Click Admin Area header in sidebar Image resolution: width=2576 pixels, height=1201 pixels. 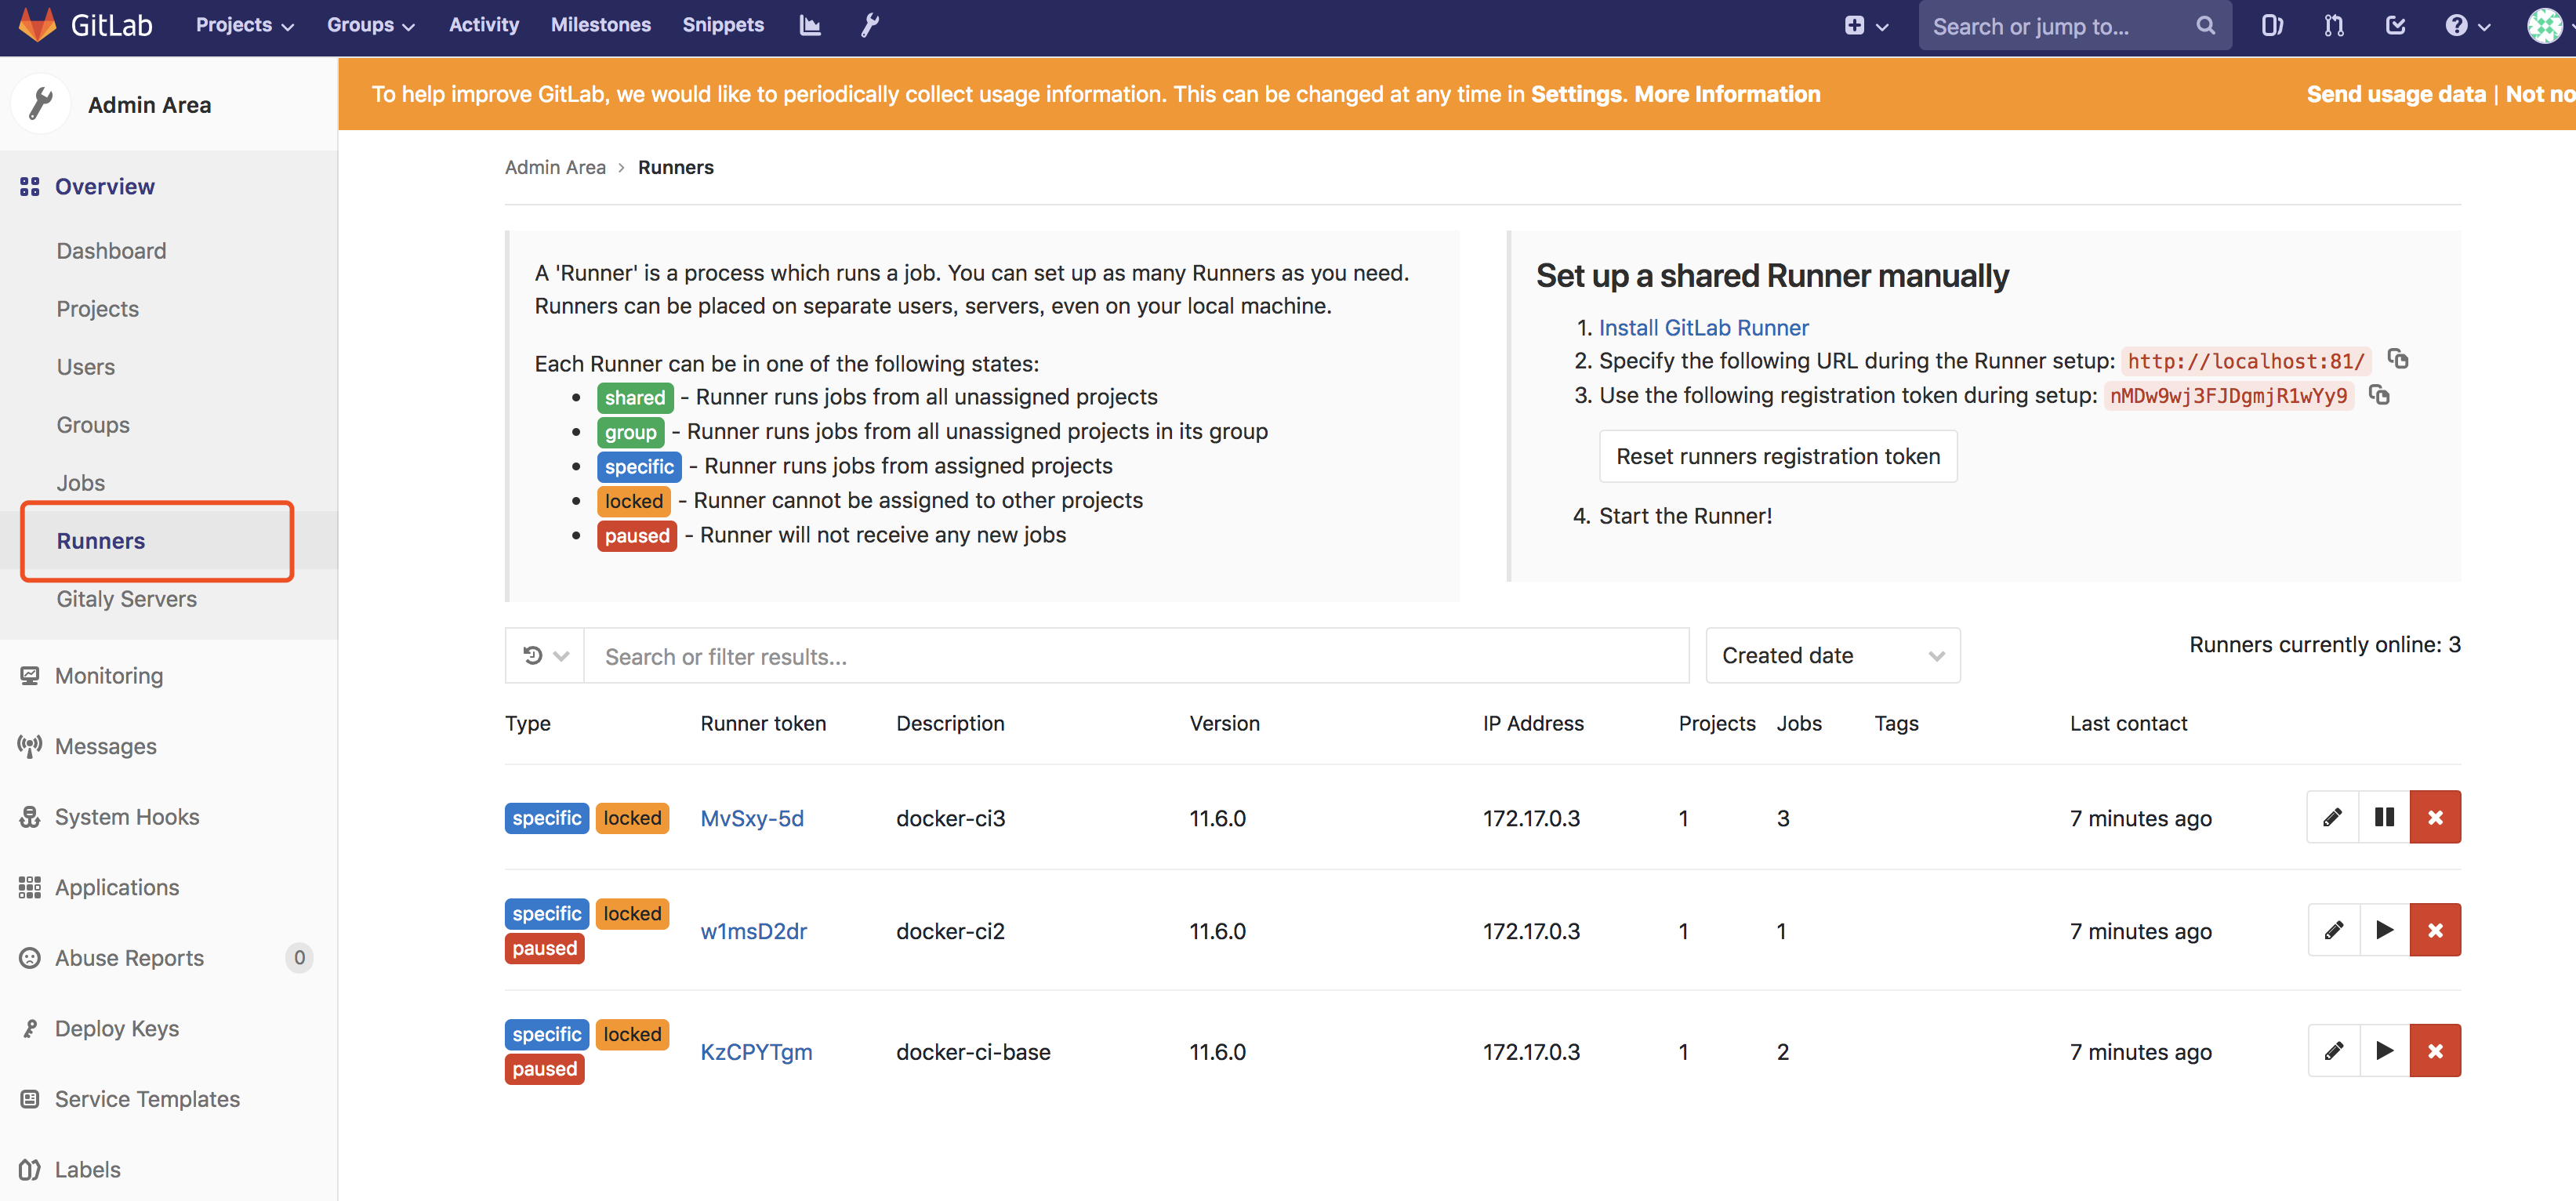click(149, 104)
